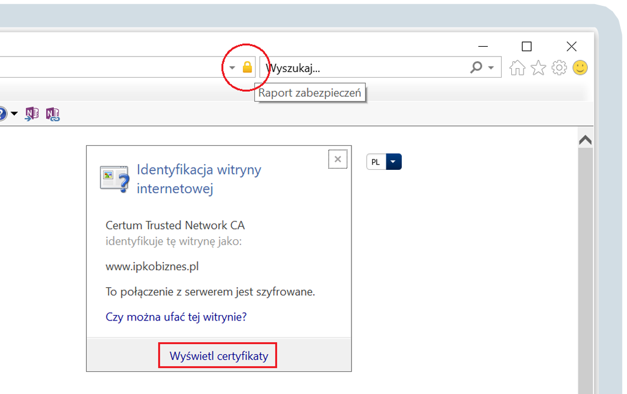Click the magnifier search icon
This screenshot has height=394, width=627.
coord(476,67)
